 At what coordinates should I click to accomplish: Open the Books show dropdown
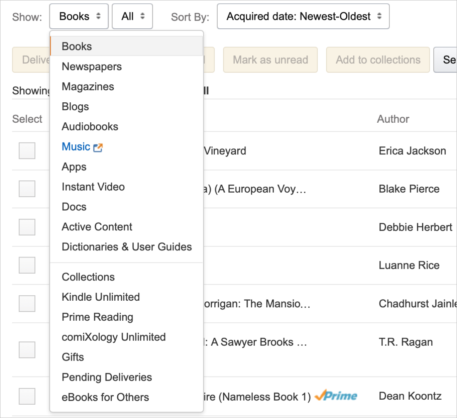79,16
